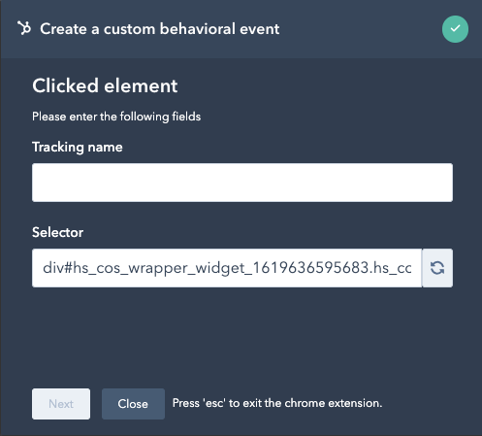Image resolution: width=482 pixels, height=436 pixels.
Task: Click inside the empty Tracking name field
Action: point(242,183)
